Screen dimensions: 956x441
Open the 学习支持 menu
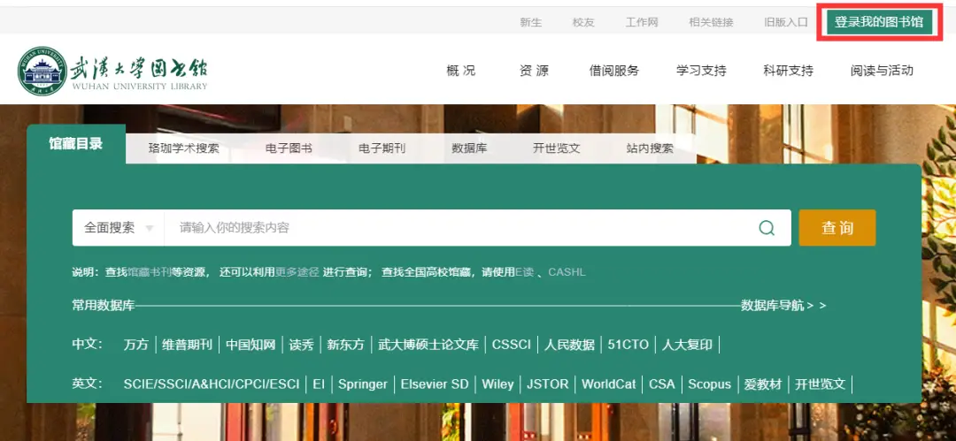point(701,71)
